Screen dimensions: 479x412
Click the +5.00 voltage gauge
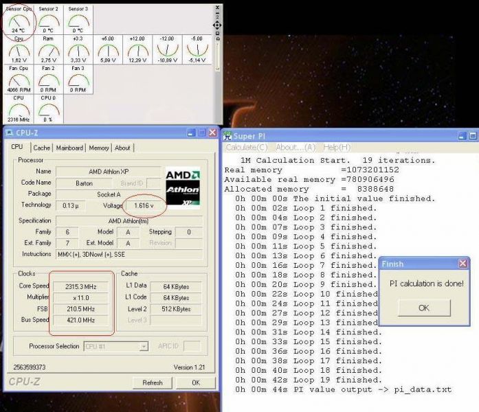coord(108,49)
